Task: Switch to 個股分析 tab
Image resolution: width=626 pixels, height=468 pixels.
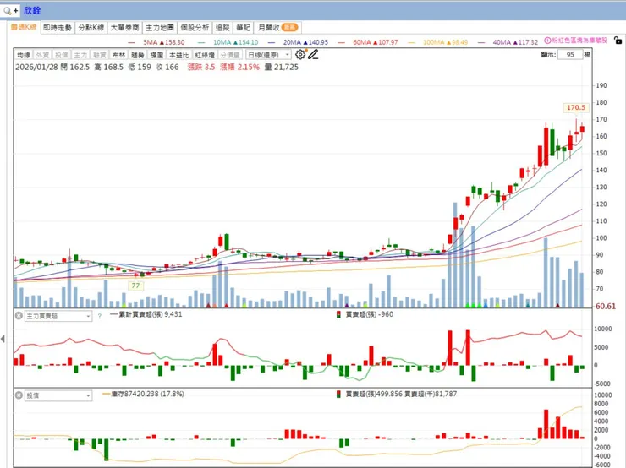Action: click(x=195, y=28)
